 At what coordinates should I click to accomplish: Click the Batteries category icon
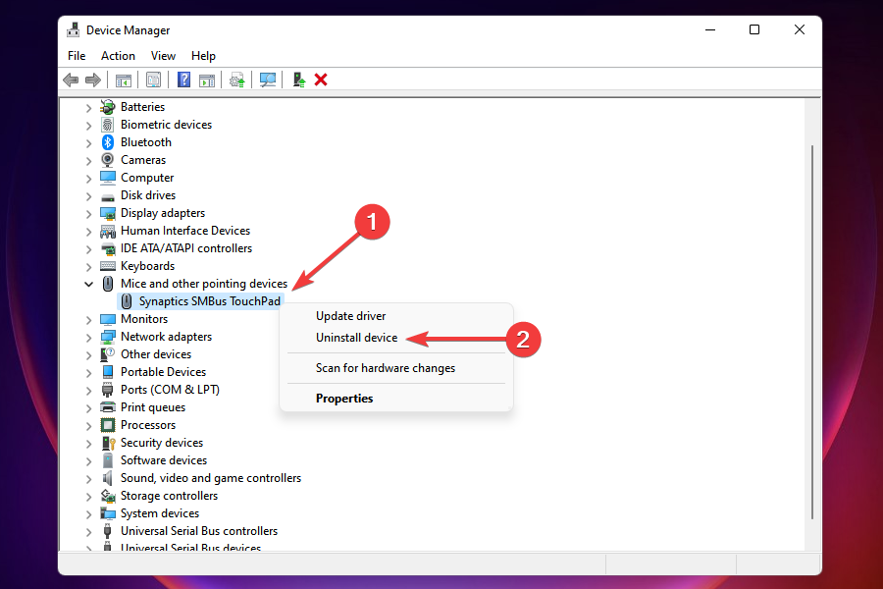[108, 107]
